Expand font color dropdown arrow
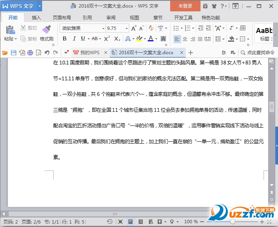Image resolution: width=278 pixels, height=227 pixels. 156,39
